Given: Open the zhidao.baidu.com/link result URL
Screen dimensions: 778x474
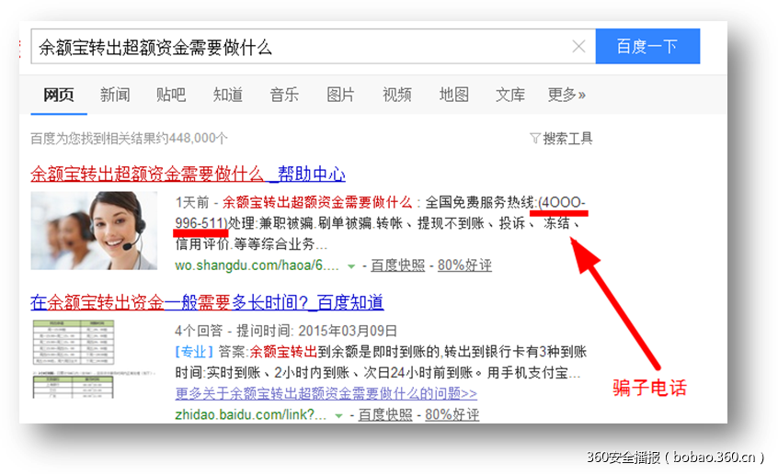Looking at the screenshot, I should 250,414.
